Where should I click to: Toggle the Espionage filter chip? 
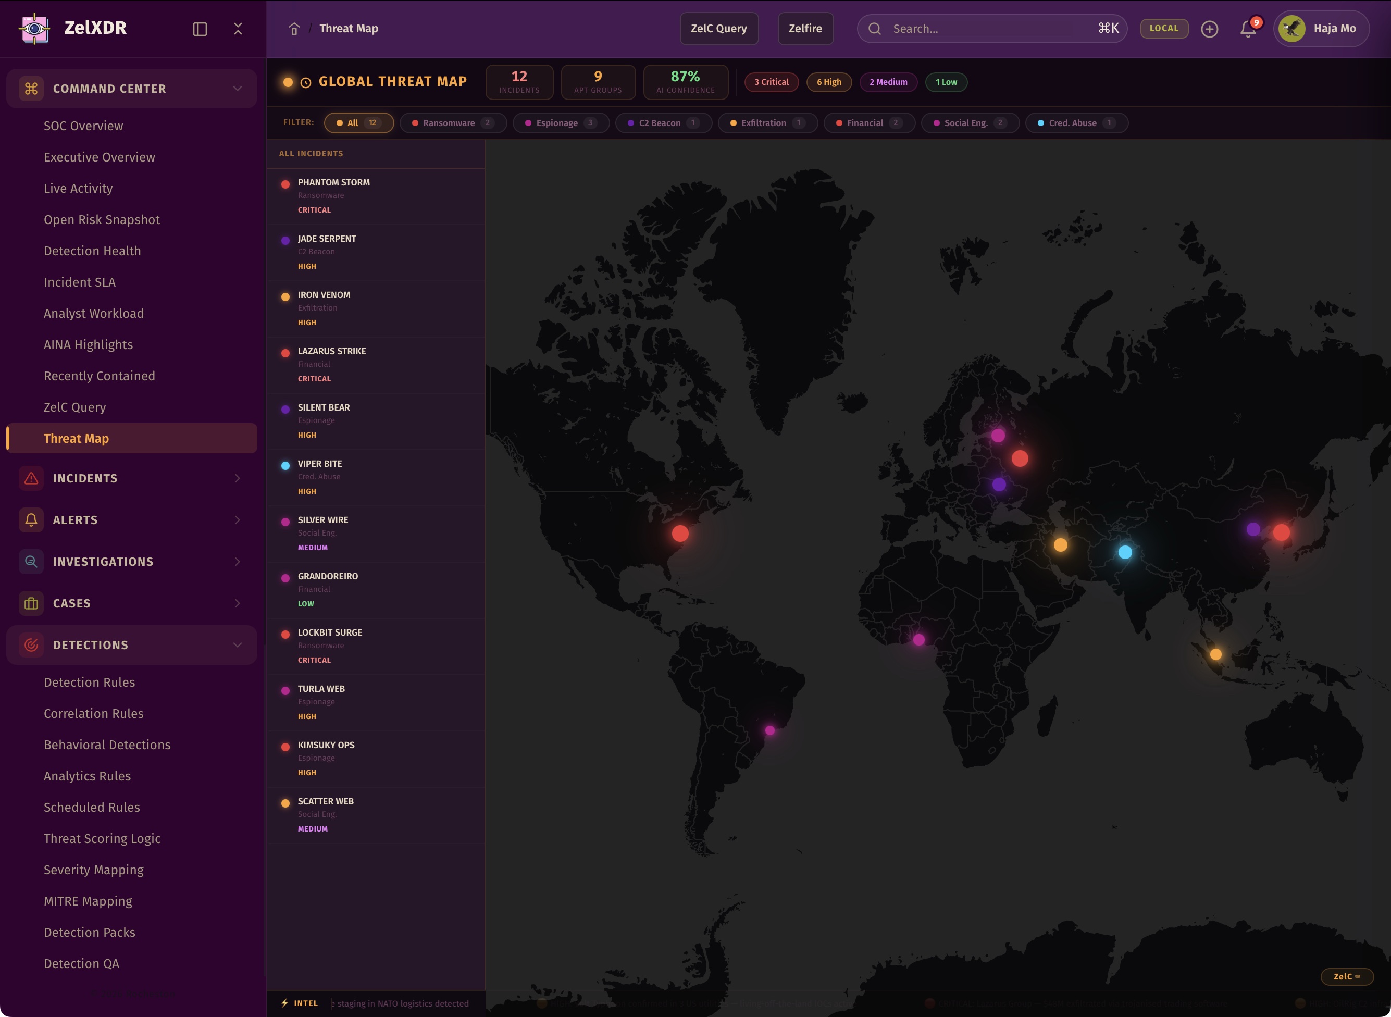[560, 123]
